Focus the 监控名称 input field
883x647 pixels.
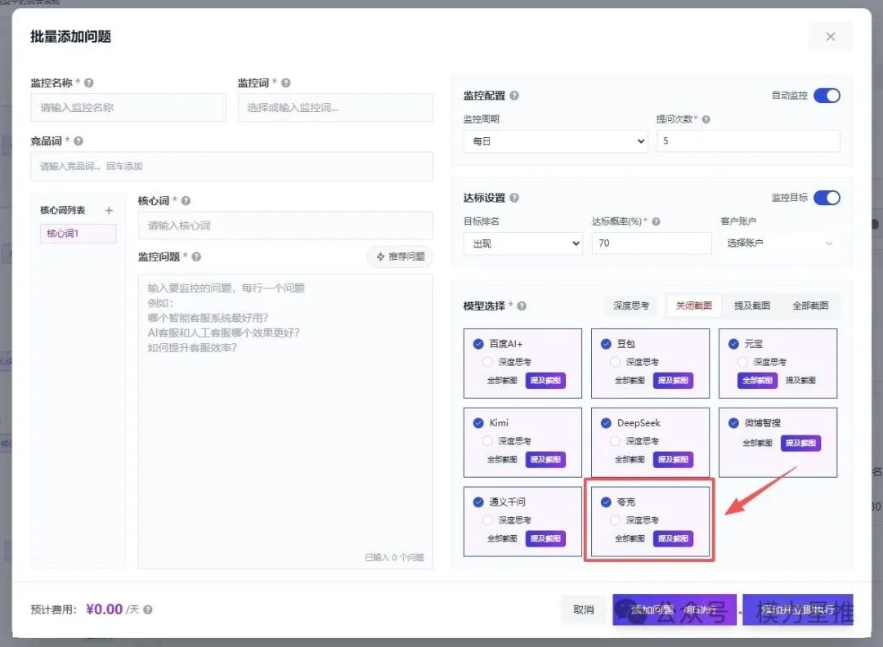coord(128,108)
